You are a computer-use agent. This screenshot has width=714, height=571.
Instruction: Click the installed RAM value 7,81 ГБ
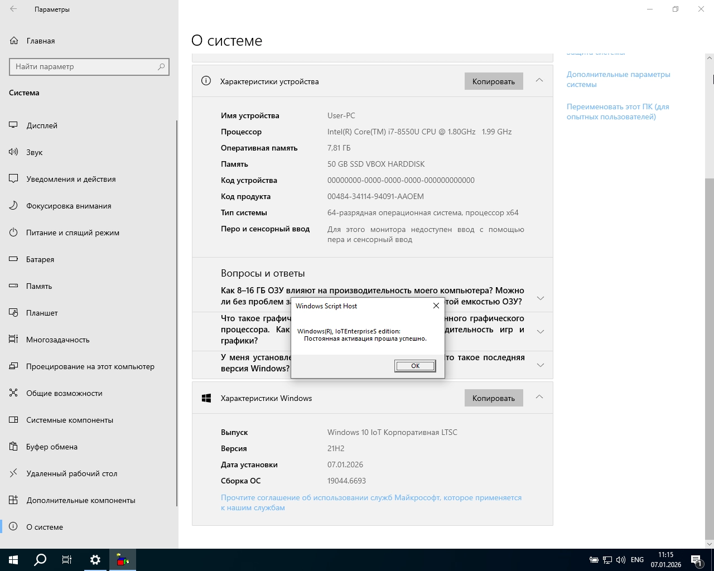[339, 148]
